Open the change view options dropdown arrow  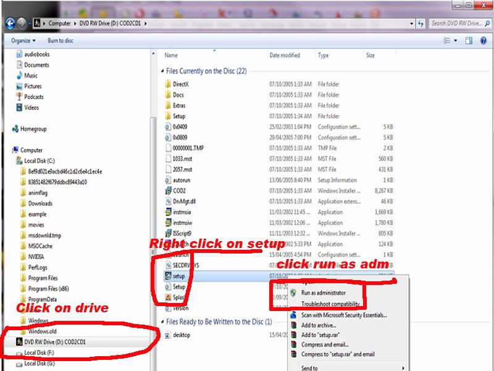coord(456,41)
